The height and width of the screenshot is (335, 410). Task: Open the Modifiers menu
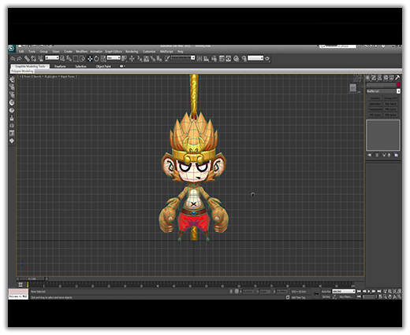pyautogui.click(x=81, y=51)
